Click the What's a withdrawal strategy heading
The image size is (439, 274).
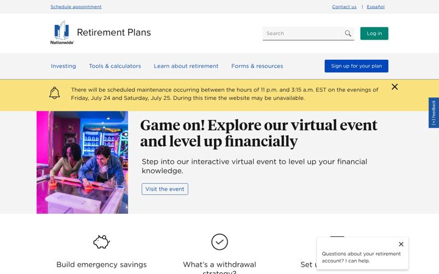pos(220,267)
